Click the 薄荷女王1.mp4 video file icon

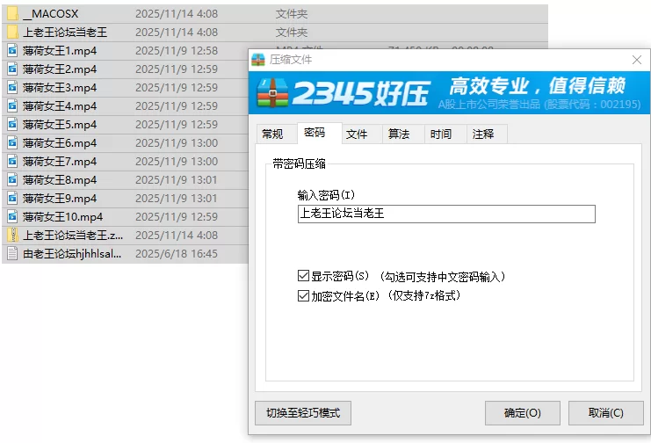(x=12, y=51)
